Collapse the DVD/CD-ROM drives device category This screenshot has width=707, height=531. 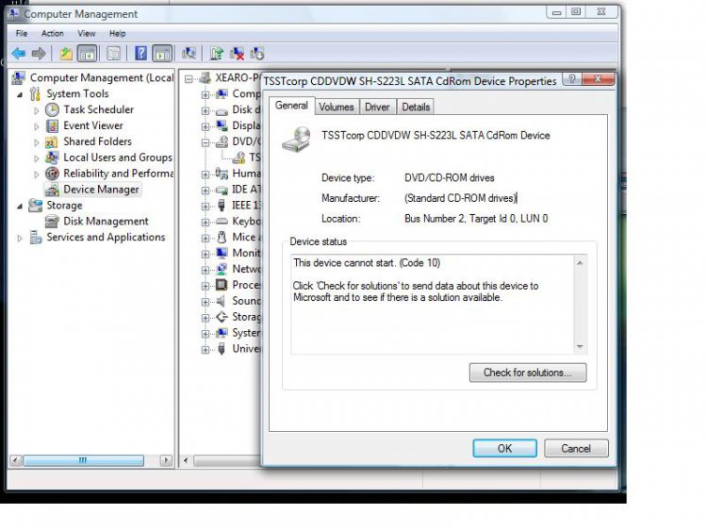coord(206,142)
